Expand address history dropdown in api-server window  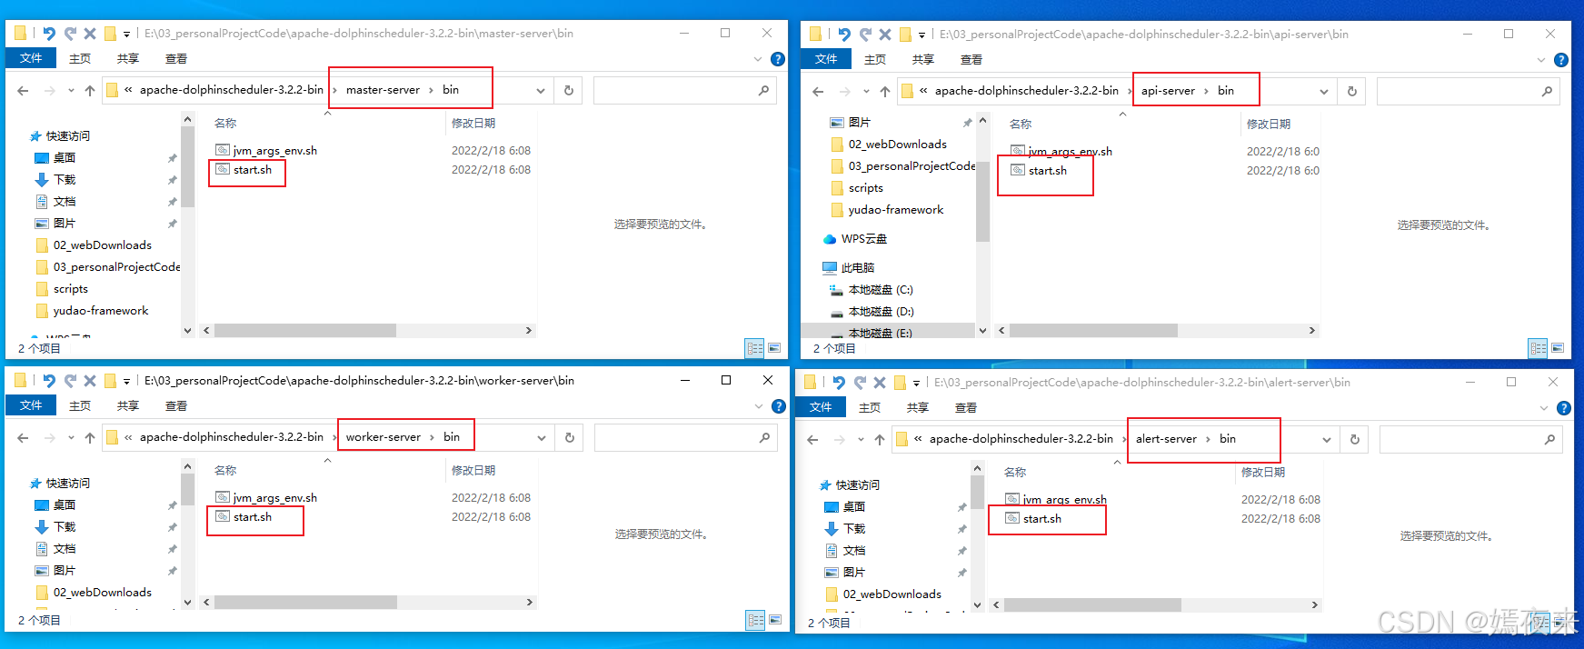tap(1324, 91)
